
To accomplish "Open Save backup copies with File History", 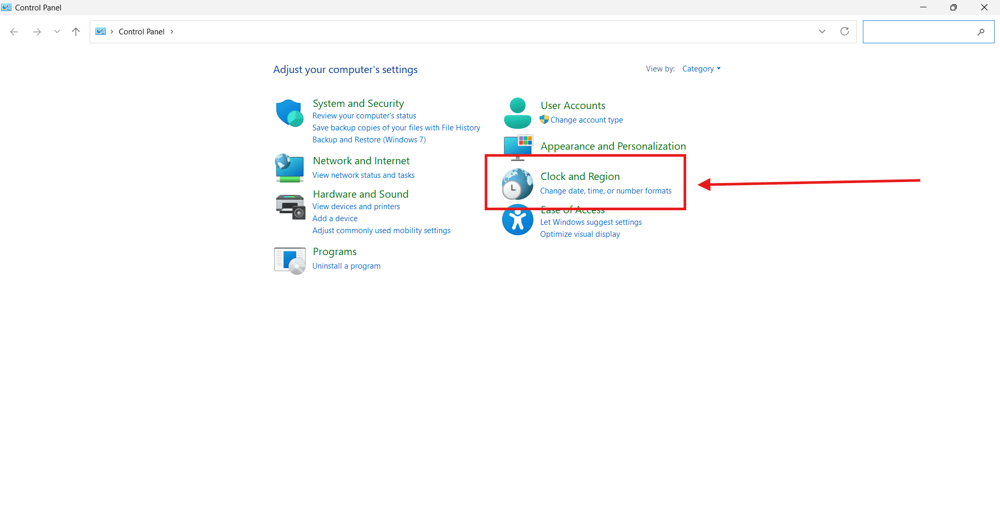I will coord(396,128).
